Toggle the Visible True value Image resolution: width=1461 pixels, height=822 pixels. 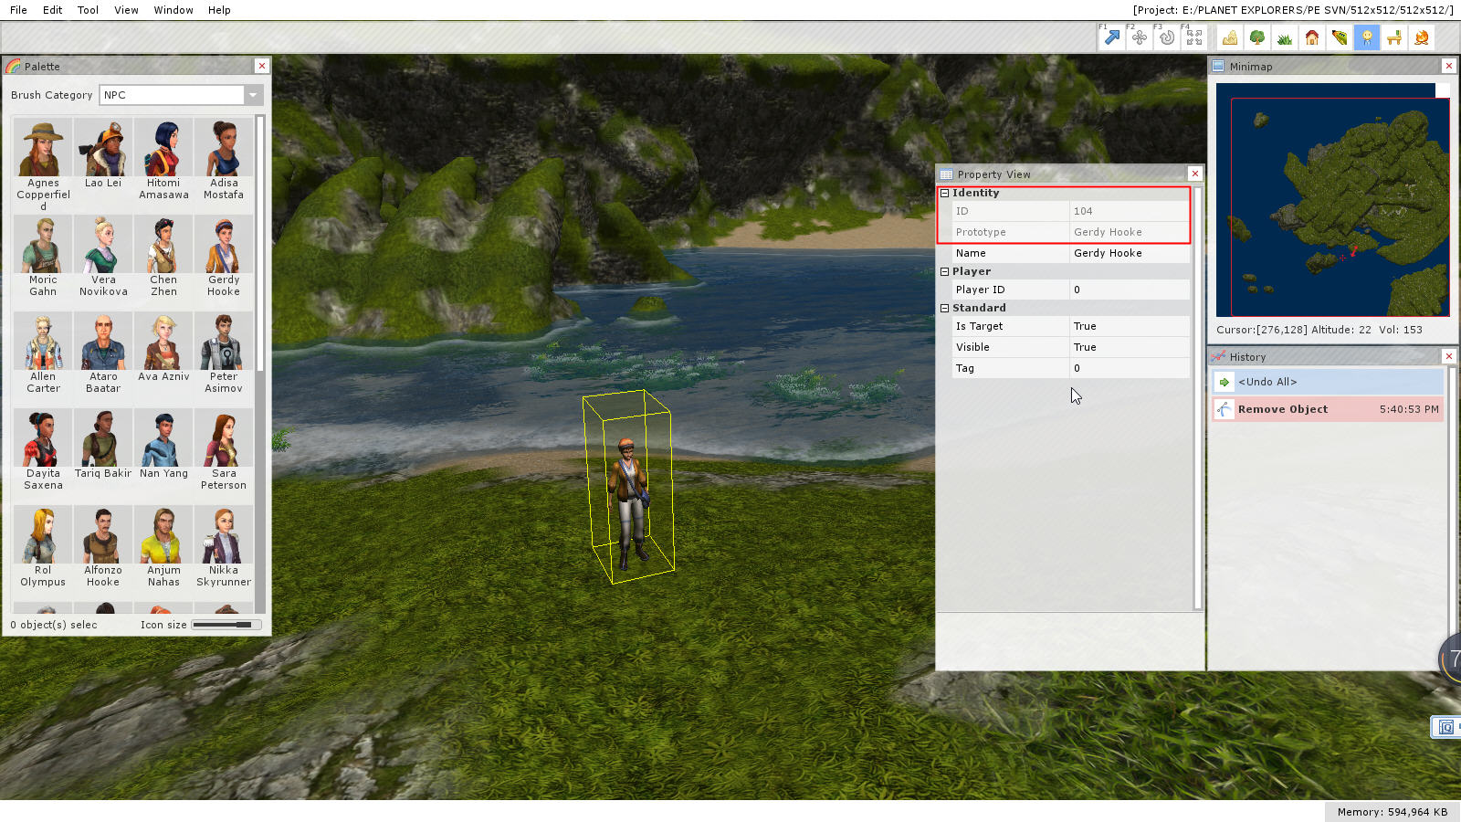tap(1130, 347)
